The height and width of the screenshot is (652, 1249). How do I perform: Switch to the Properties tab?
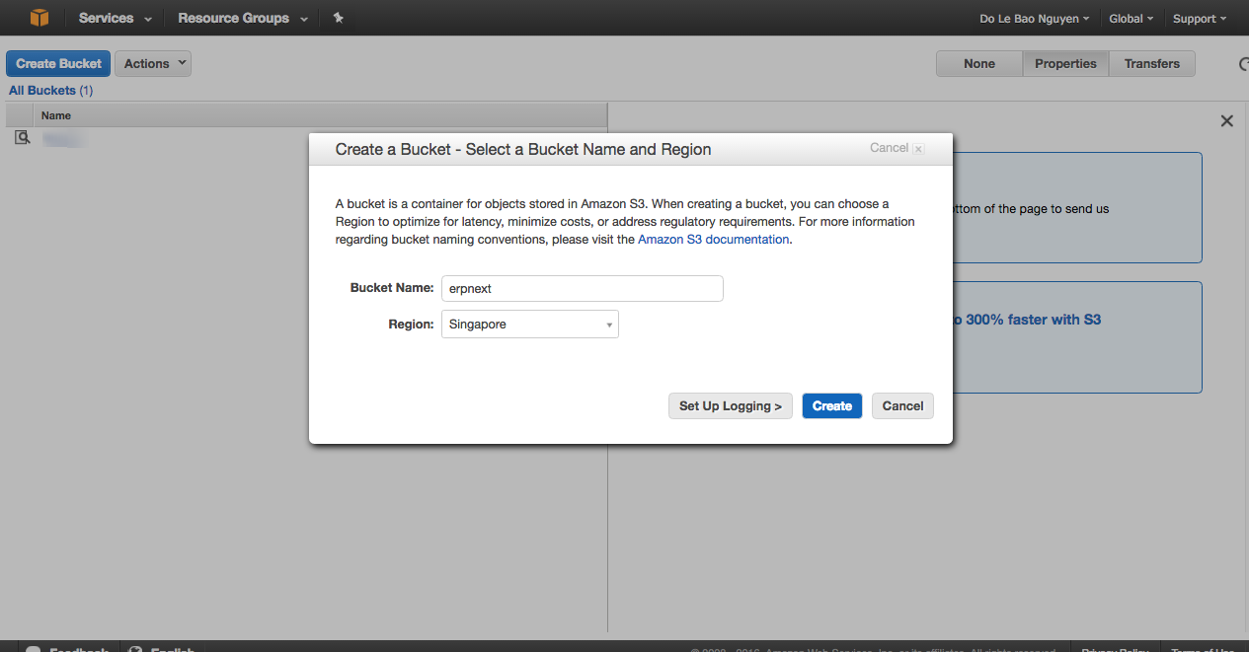(x=1065, y=64)
